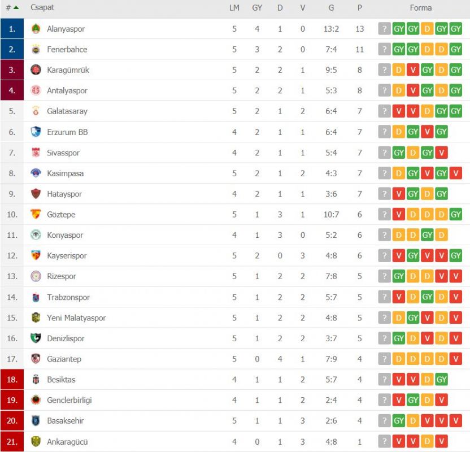
Task: Click the Csapat column header
Action: (42, 7)
